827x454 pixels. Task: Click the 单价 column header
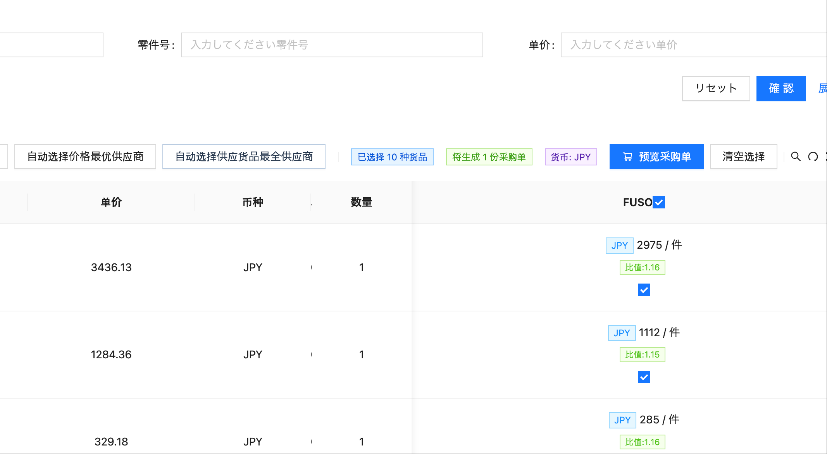[111, 202]
